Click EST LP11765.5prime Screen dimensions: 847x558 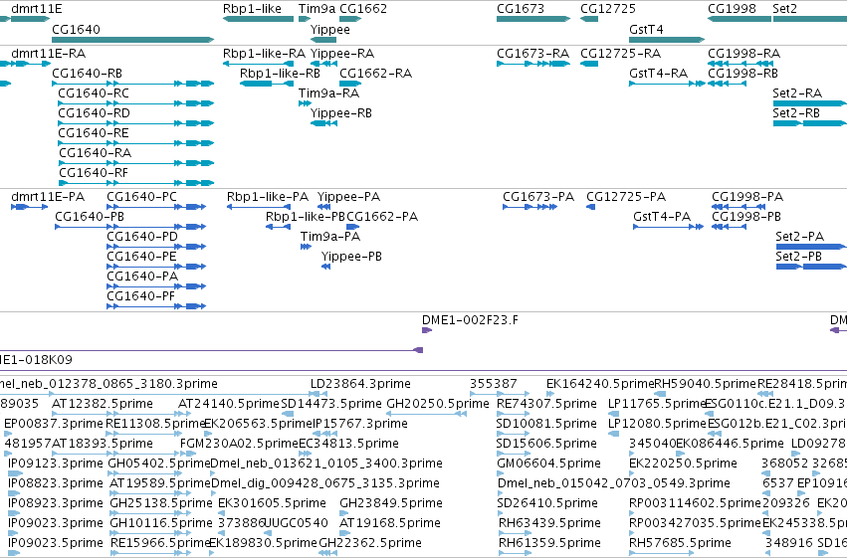(x=658, y=404)
